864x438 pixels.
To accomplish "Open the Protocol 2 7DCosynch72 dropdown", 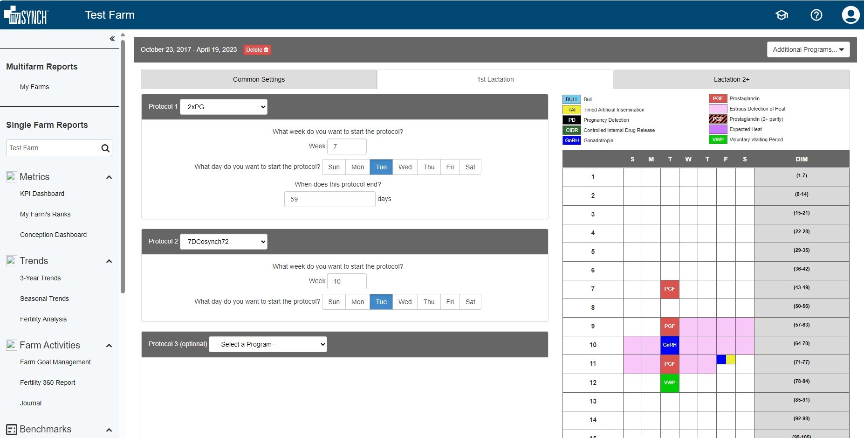I will [x=224, y=242].
